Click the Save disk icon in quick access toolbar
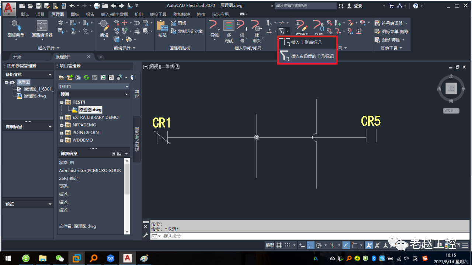 (38, 6)
